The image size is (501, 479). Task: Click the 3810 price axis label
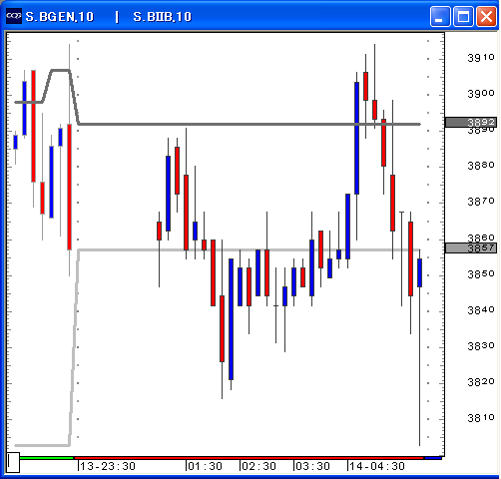pos(481,418)
